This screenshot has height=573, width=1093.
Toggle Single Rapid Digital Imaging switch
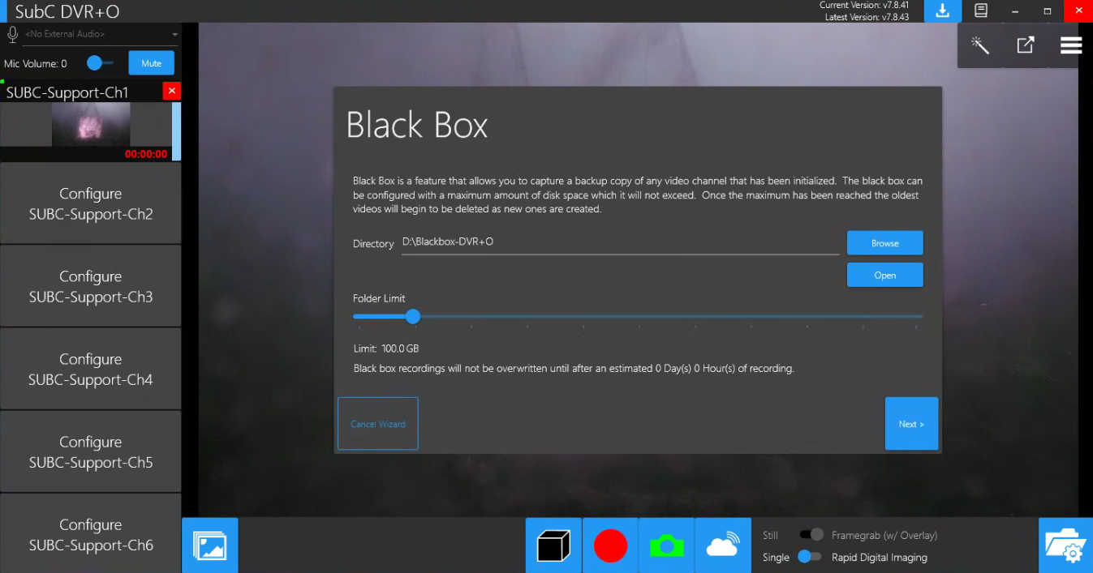(x=809, y=557)
